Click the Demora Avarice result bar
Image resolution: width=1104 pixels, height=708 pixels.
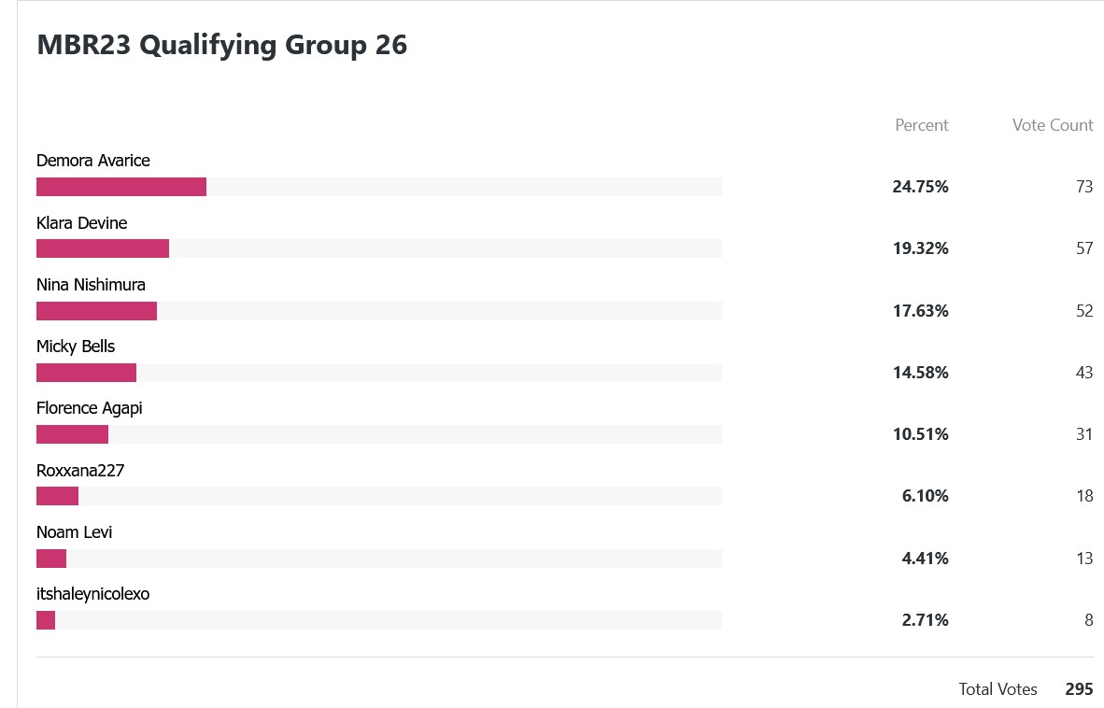(379, 187)
